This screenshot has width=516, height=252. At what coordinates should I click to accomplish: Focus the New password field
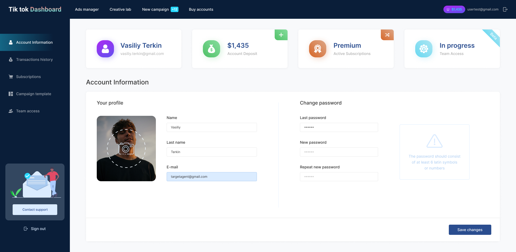click(x=339, y=152)
